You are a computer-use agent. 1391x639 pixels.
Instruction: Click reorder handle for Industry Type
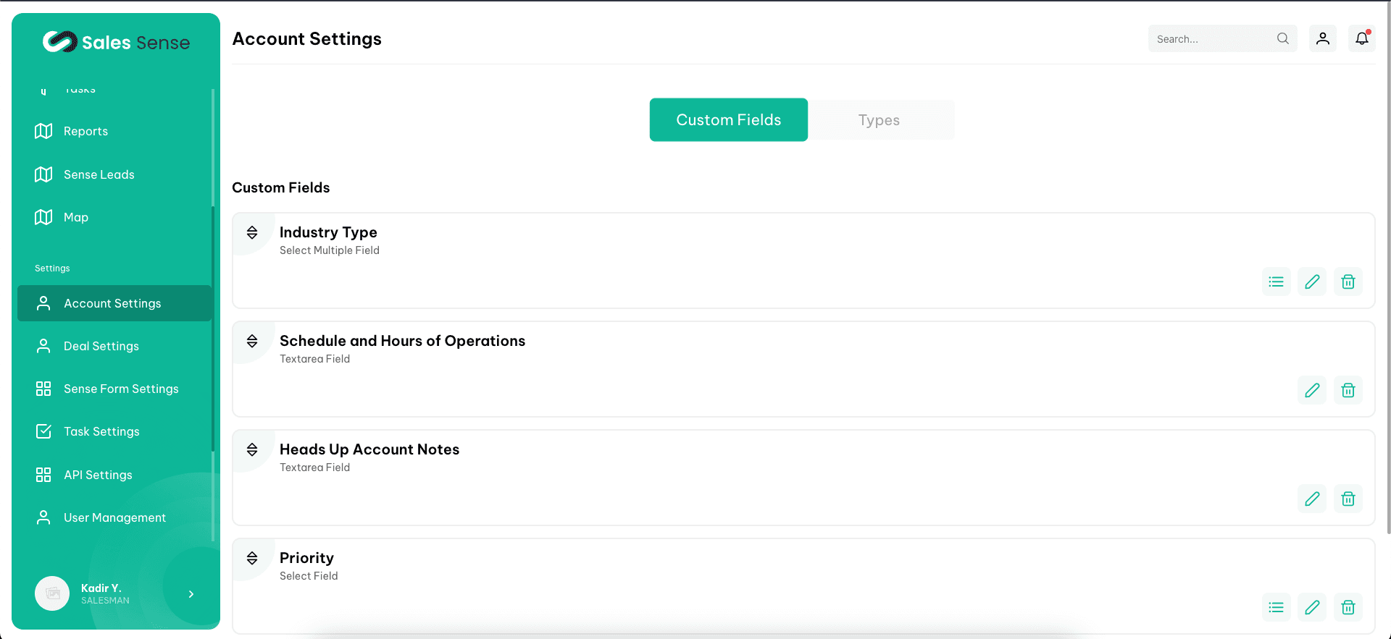[252, 232]
